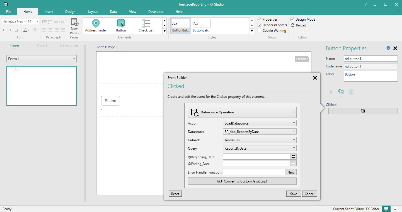Switch to the Design ribbon tab

point(70,12)
